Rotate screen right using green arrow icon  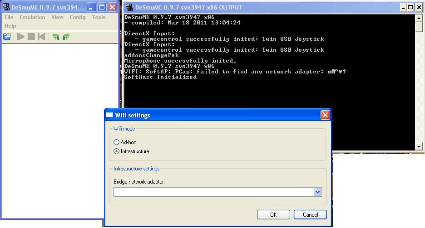point(66,37)
